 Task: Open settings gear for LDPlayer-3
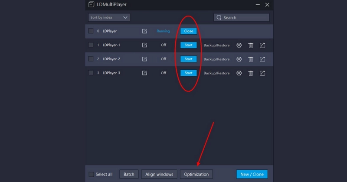(239, 73)
